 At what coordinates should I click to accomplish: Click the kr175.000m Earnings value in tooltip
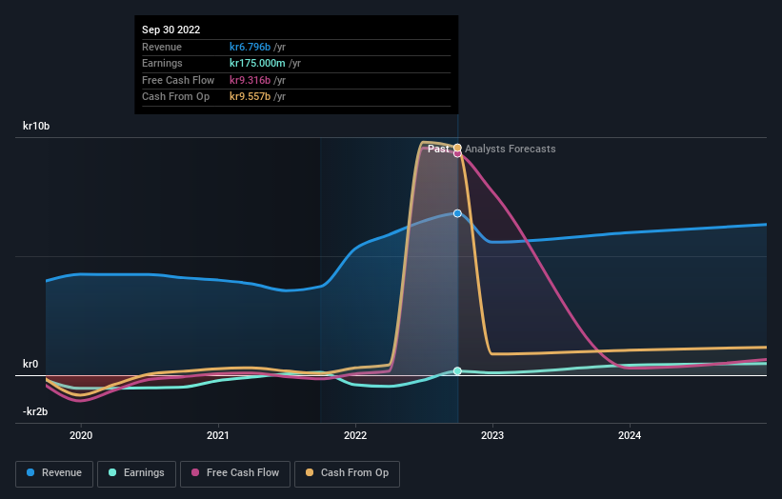[x=257, y=63]
